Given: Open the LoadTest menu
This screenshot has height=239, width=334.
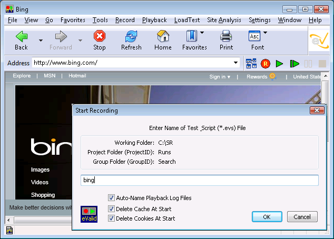Looking at the screenshot, I should (x=187, y=20).
